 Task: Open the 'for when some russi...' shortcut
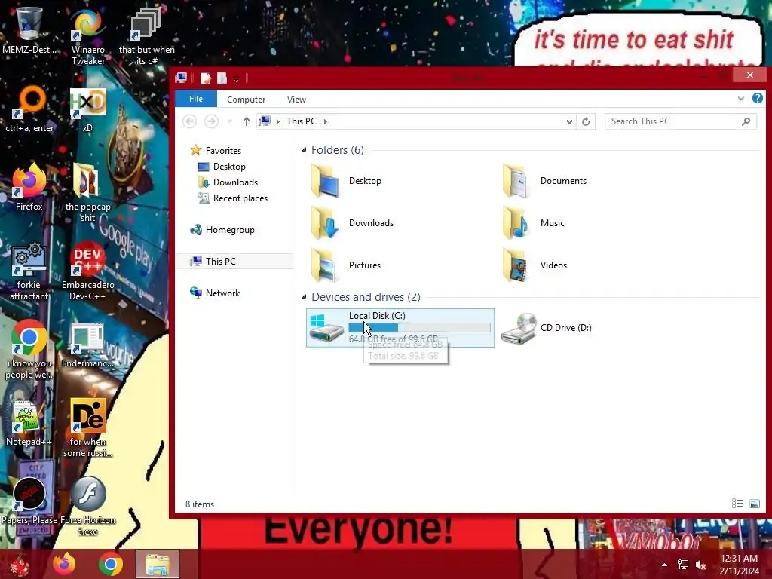click(x=87, y=428)
